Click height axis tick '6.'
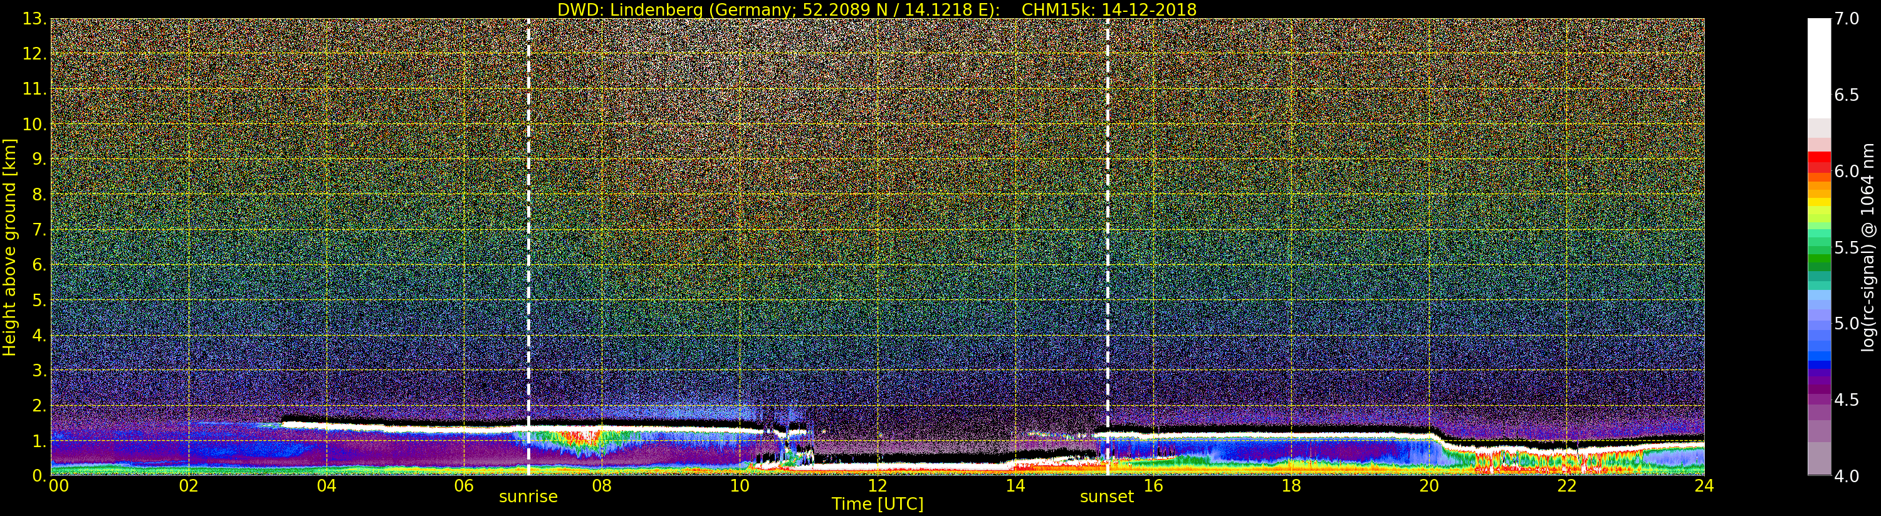This screenshot has width=1881, height=516. click(39, 265)
